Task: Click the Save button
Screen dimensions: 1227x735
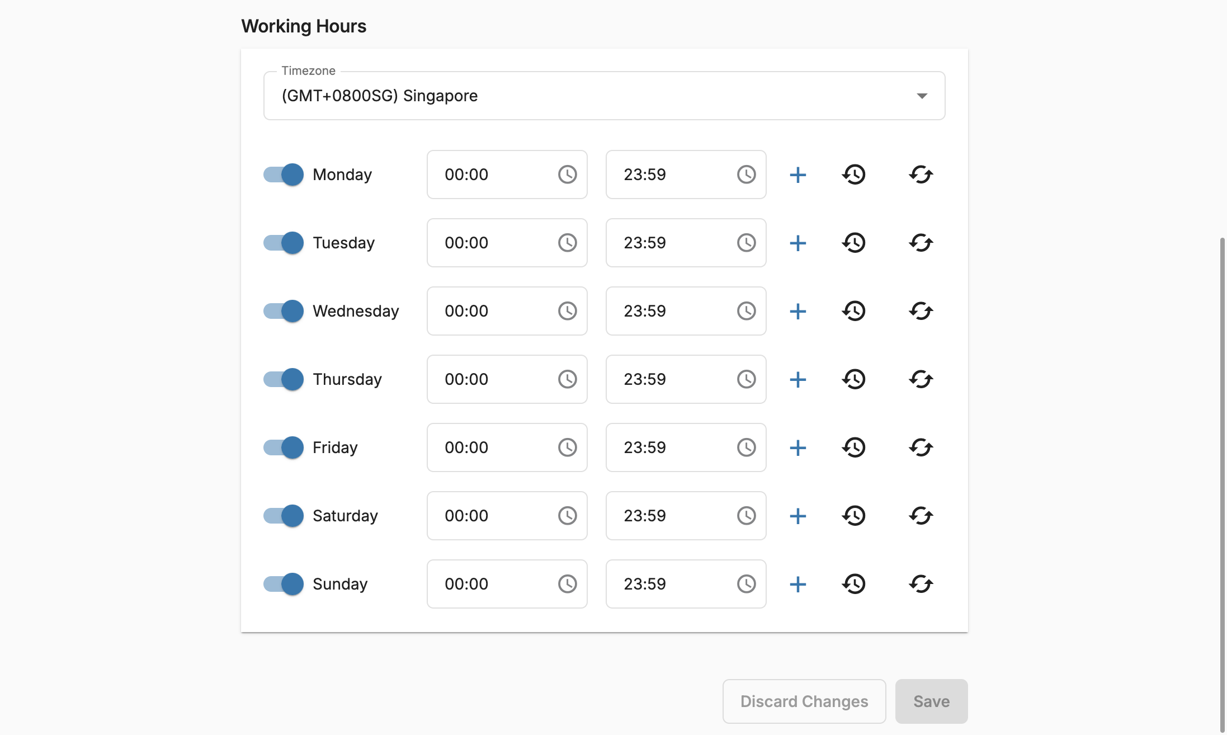Action: (931, 701)
